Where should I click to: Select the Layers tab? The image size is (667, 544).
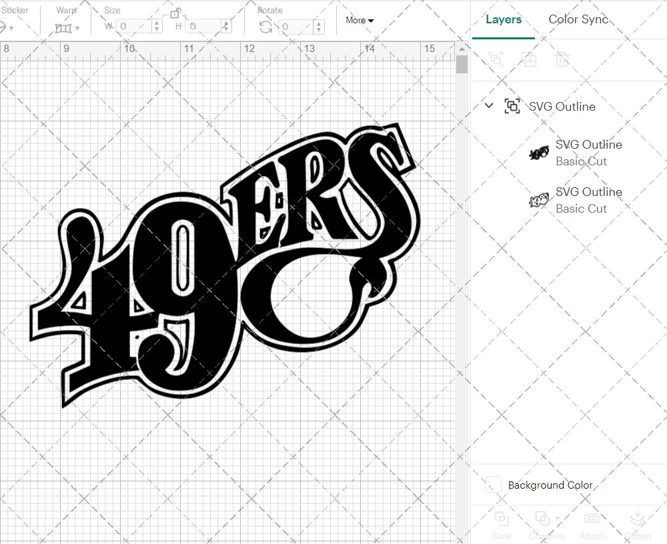(x=504, y=19)
